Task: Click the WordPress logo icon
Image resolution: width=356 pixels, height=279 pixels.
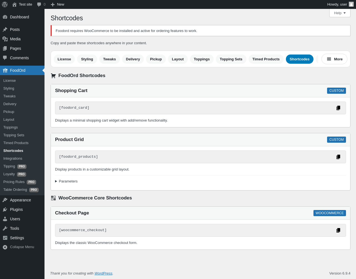Action: pyautogui.click(x=5, y=4)
